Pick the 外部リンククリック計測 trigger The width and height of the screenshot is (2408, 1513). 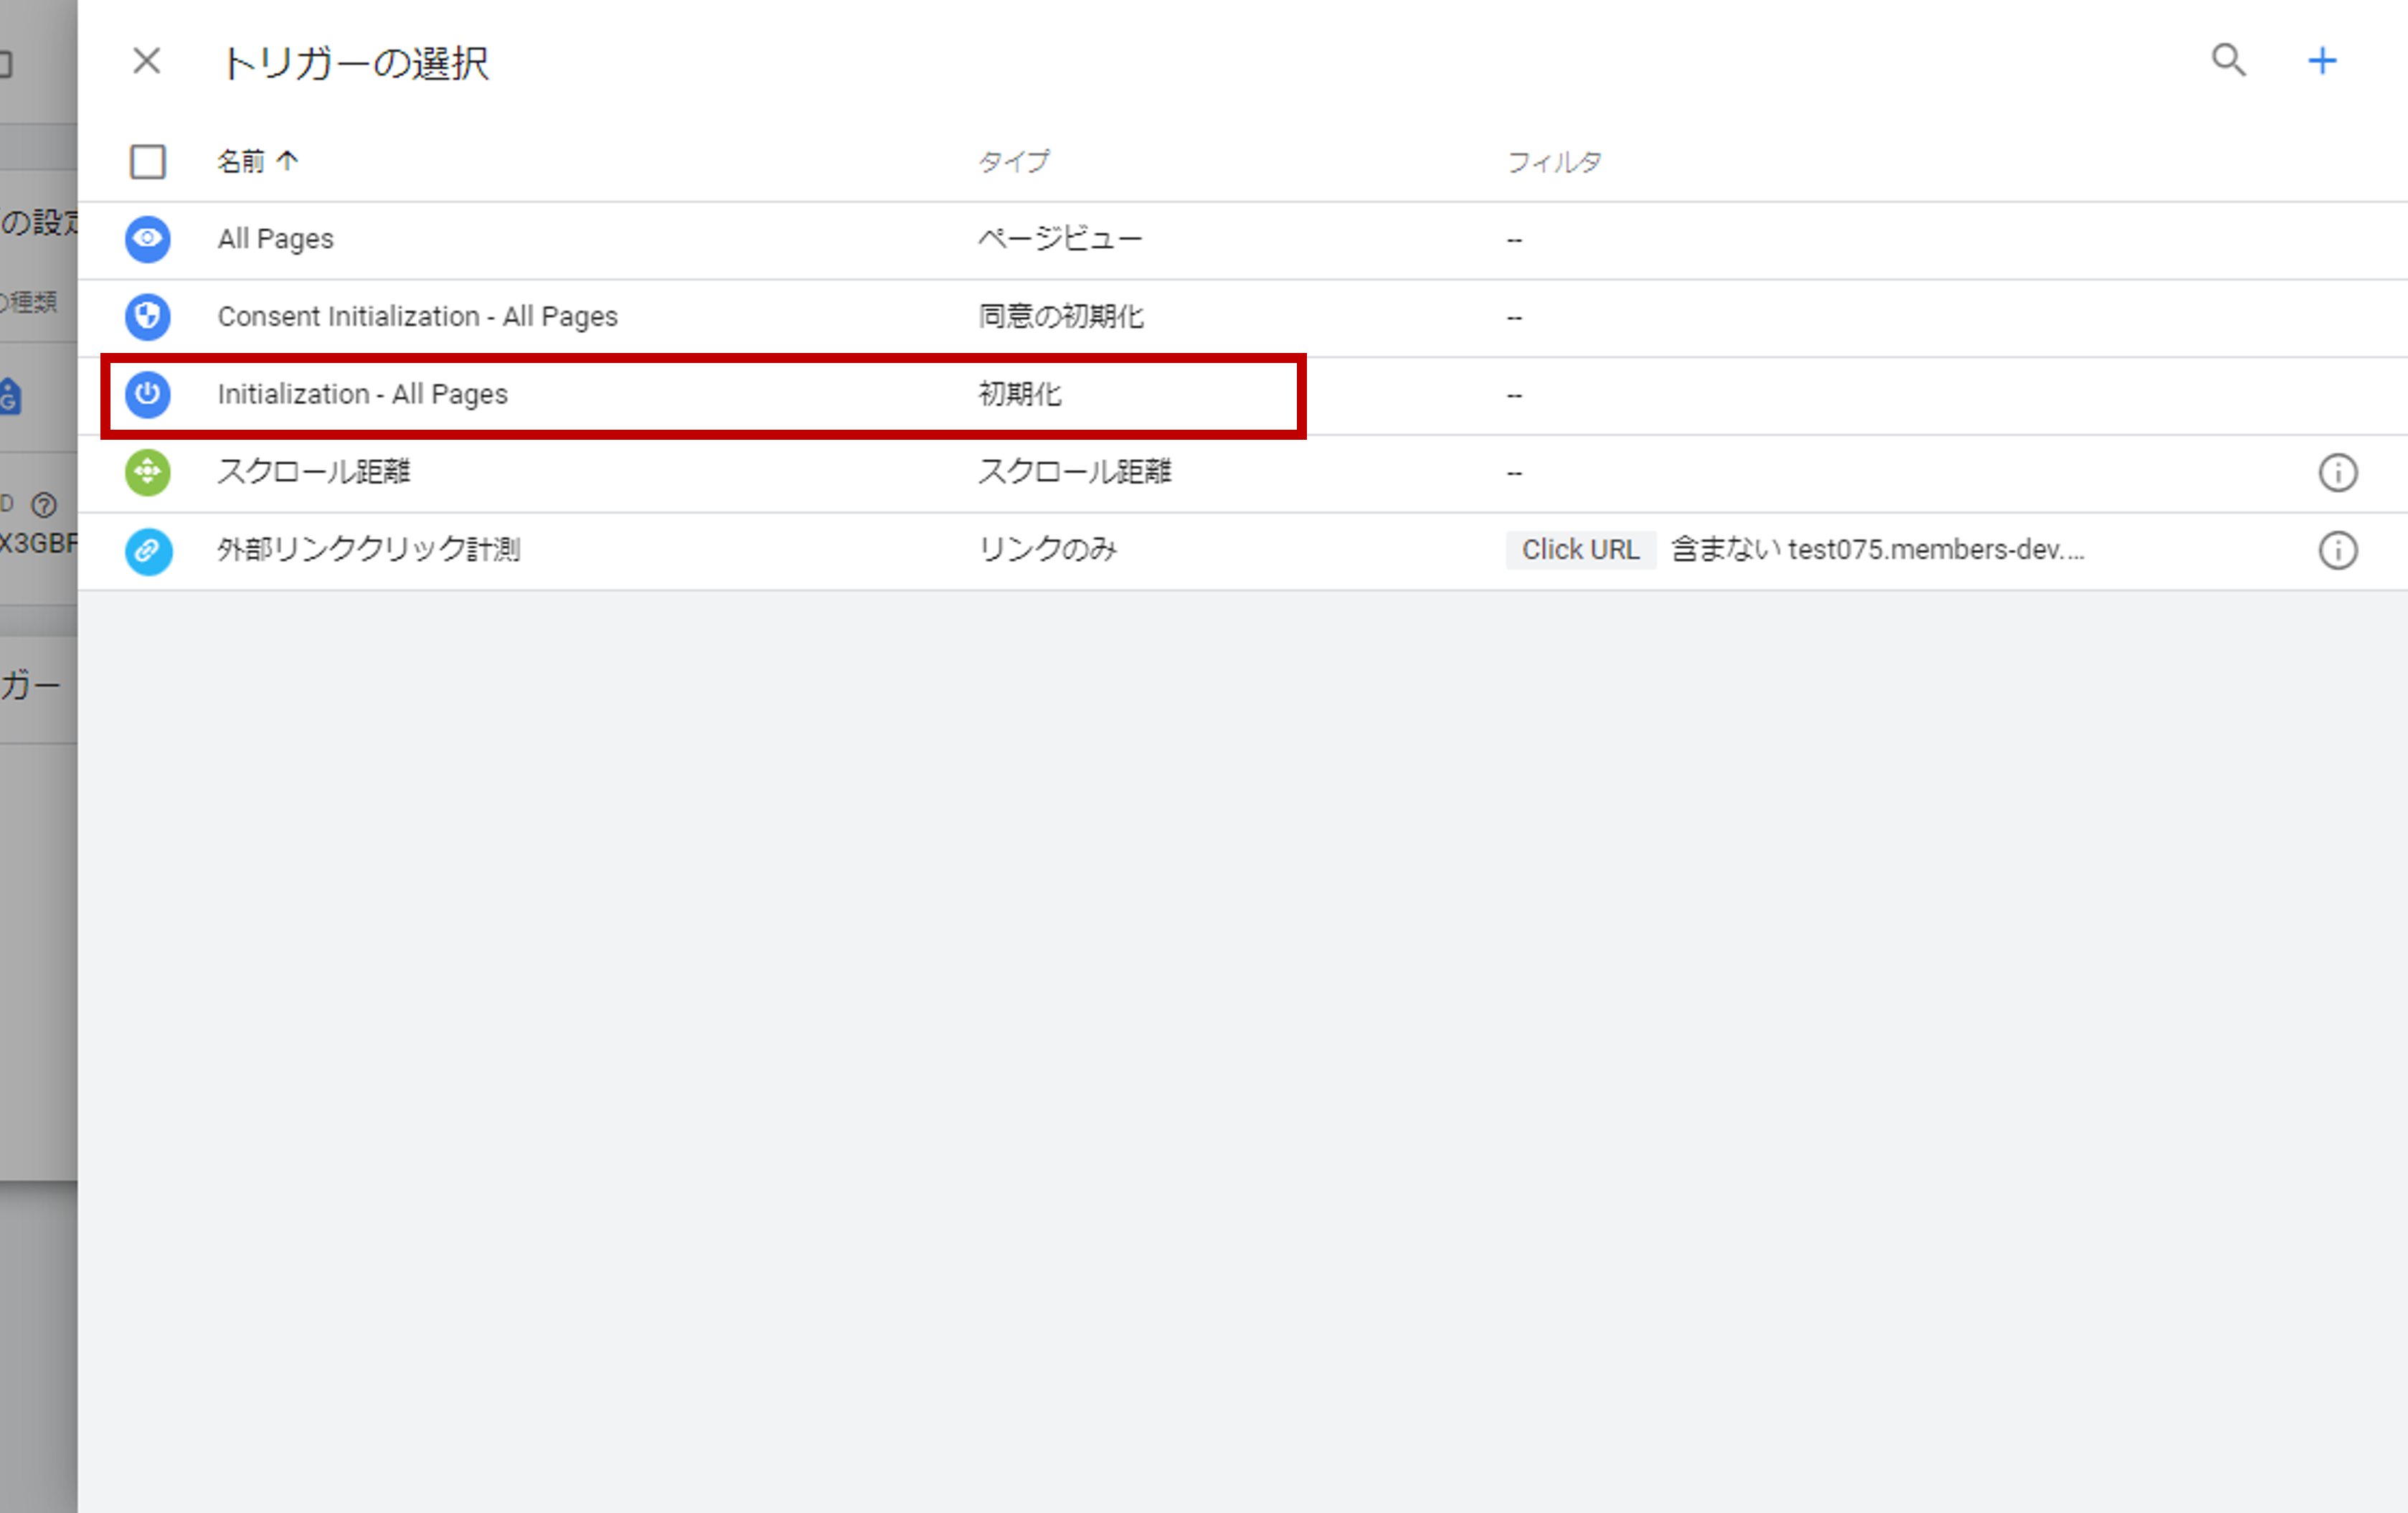tap(368, 550)
